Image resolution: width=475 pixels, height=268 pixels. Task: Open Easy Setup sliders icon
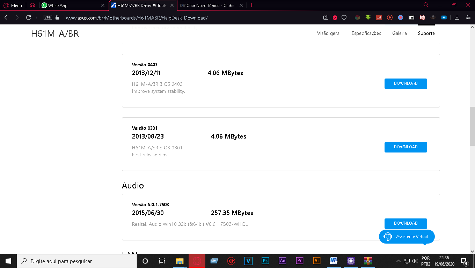click(468, 17)
